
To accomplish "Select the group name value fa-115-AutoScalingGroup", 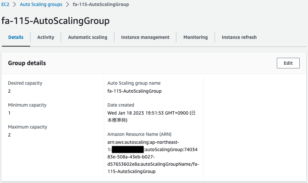I will point(135,91).
